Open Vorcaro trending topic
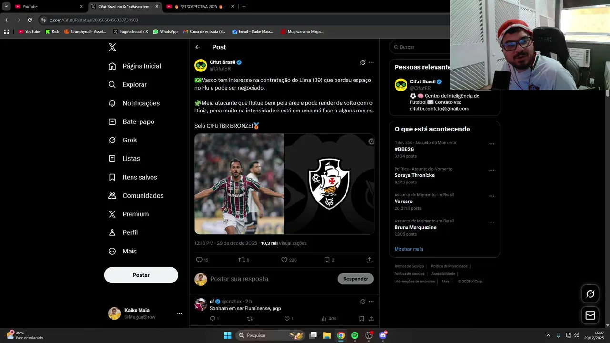The height and width of the screenshot is (343, 610). tap(404, 201)
